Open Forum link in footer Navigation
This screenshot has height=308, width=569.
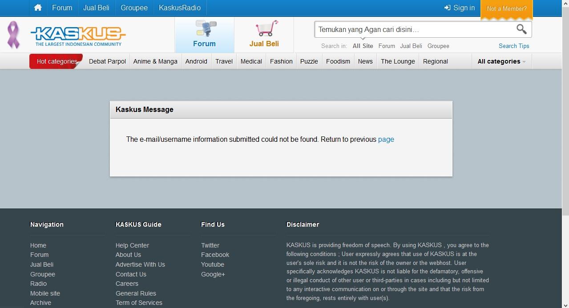tap(40, 255)
